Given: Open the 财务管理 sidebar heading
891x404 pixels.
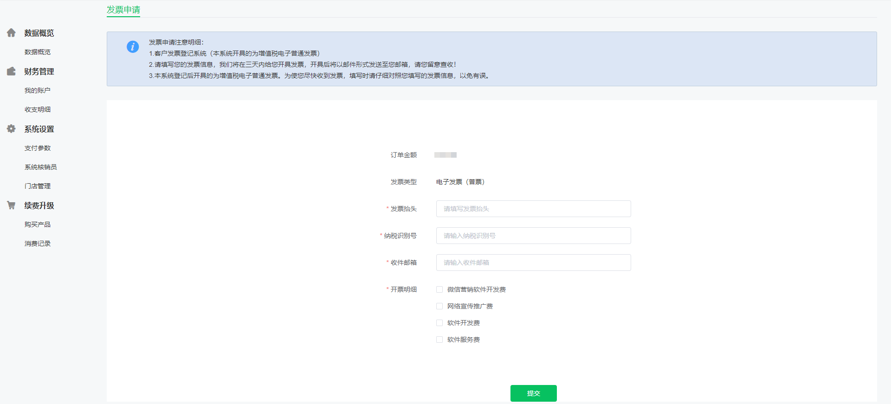Looking at the screenshot, I should coord(39,71).
